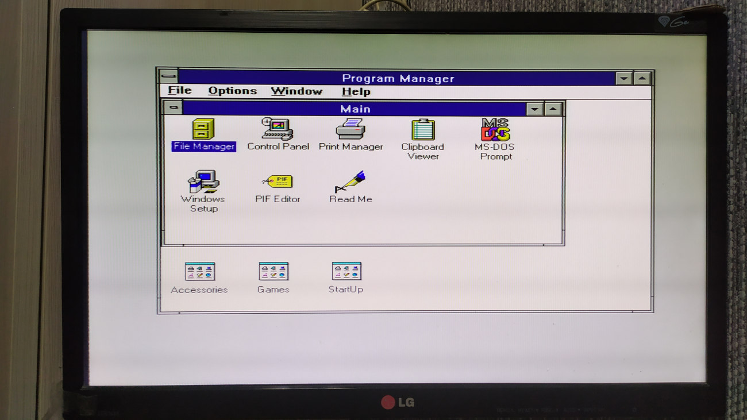
Task: Open the File menu
Action: 180,91
